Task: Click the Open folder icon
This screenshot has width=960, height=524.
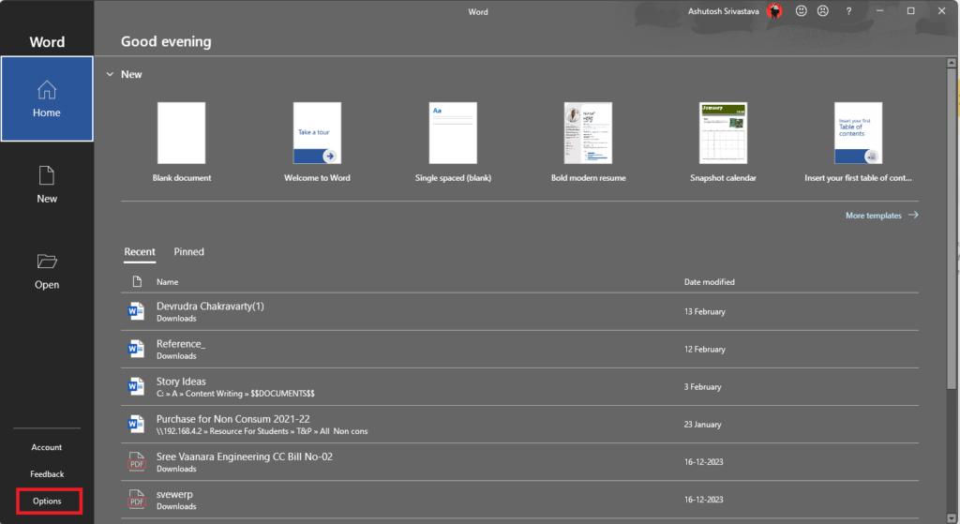Action: click(47, 262)
